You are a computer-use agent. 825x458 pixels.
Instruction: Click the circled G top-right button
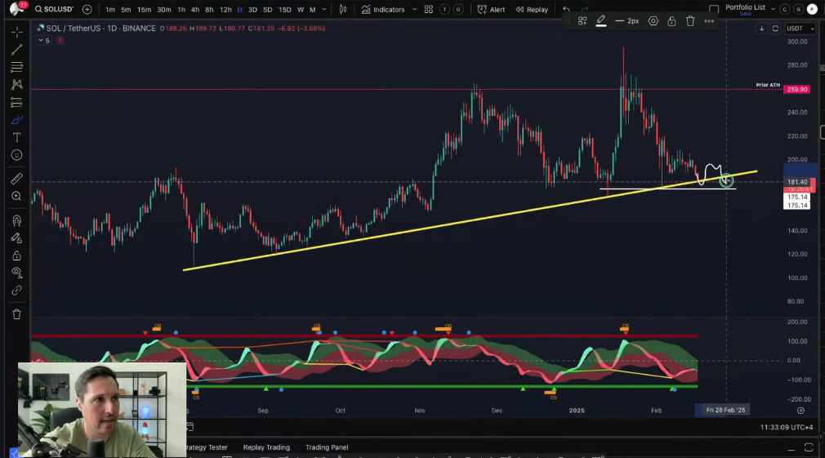(799, 10)
